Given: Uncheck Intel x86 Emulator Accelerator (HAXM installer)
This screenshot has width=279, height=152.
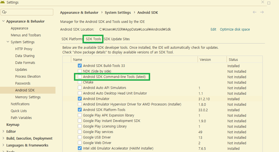Looking at the screenshot, I should pyautogui.click(x=80, y=148).
